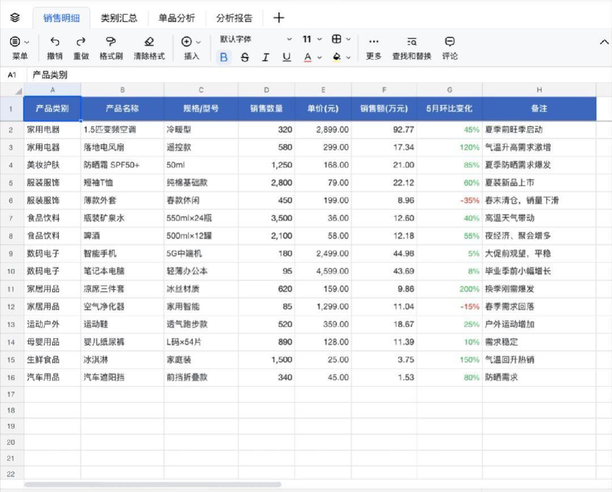Click the Undo (撤销) arrow icon
The image size is (612, 492).
point(54,41)
